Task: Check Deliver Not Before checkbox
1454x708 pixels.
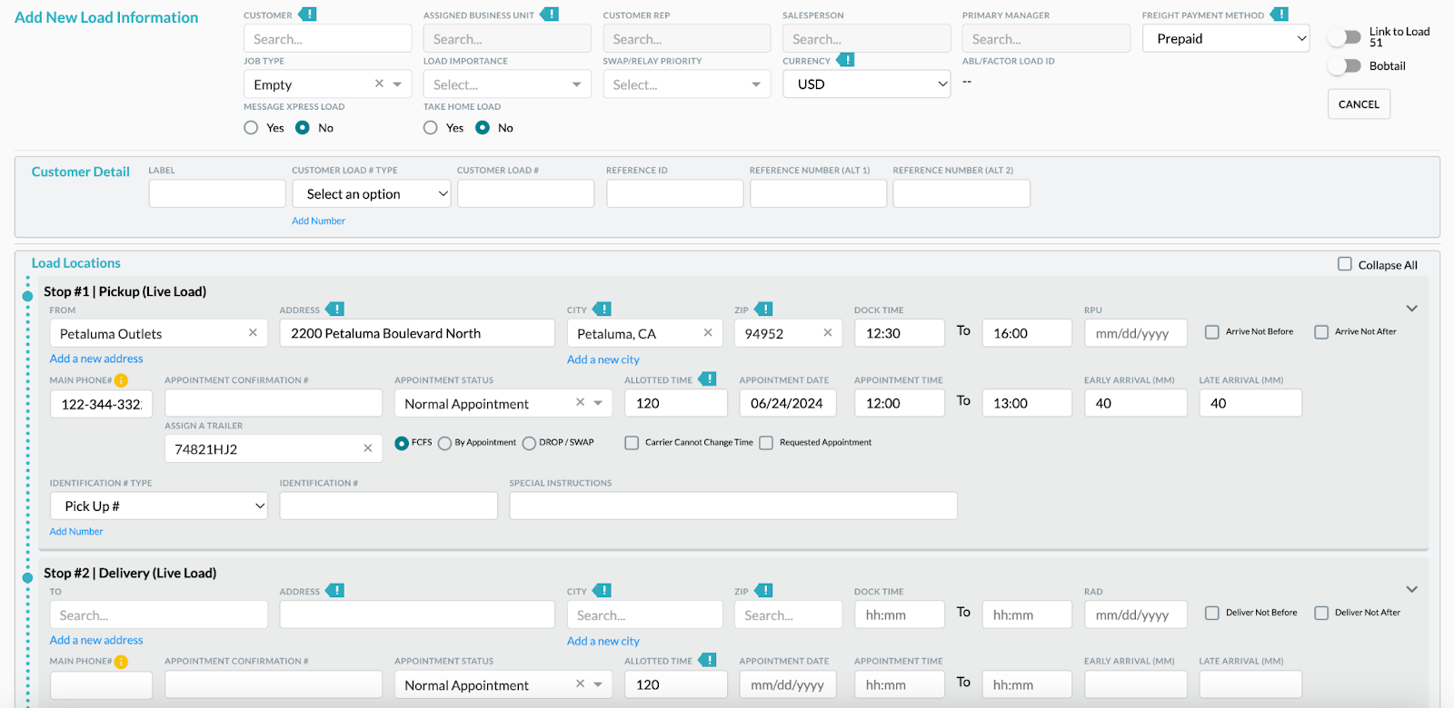Action: pos(1212,614)
